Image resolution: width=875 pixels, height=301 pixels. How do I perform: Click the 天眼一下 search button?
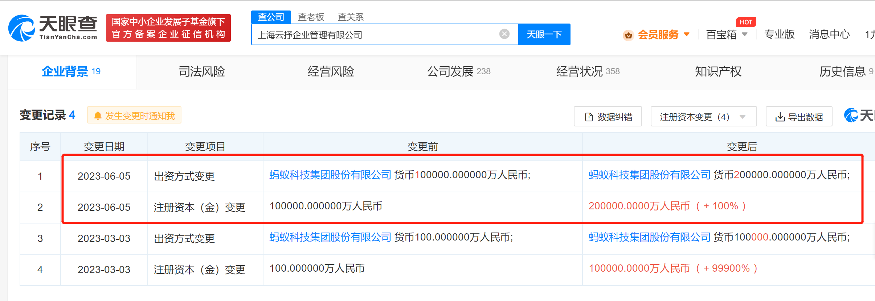(x=544, y=34)
